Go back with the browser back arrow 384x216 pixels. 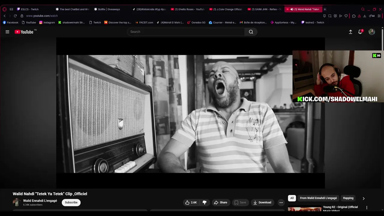click(x=4, y=16)
